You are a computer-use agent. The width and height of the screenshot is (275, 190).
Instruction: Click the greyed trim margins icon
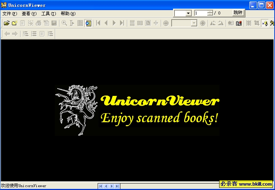click(249, 23)
